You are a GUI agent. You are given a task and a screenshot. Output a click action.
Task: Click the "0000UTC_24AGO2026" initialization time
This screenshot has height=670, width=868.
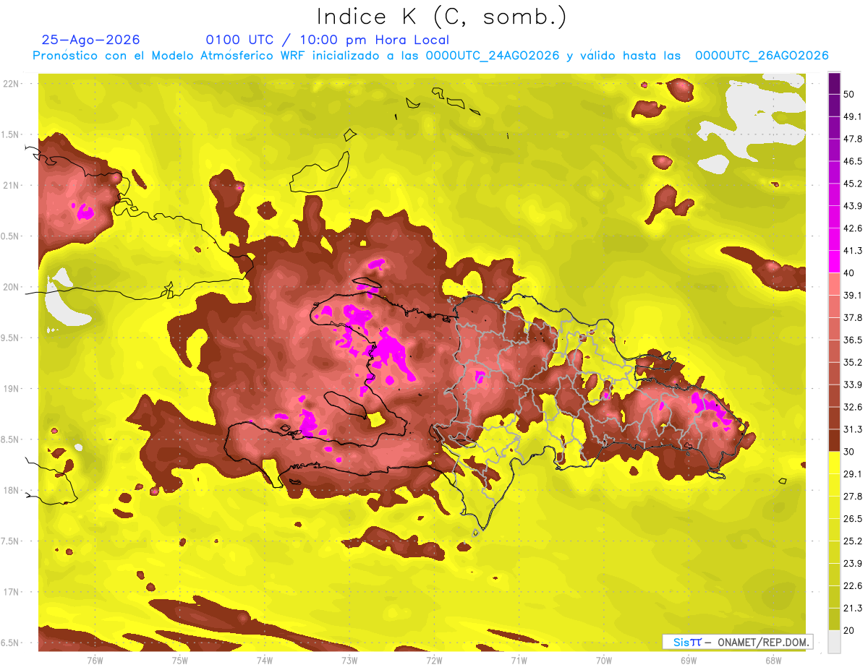tap(493, 56)
